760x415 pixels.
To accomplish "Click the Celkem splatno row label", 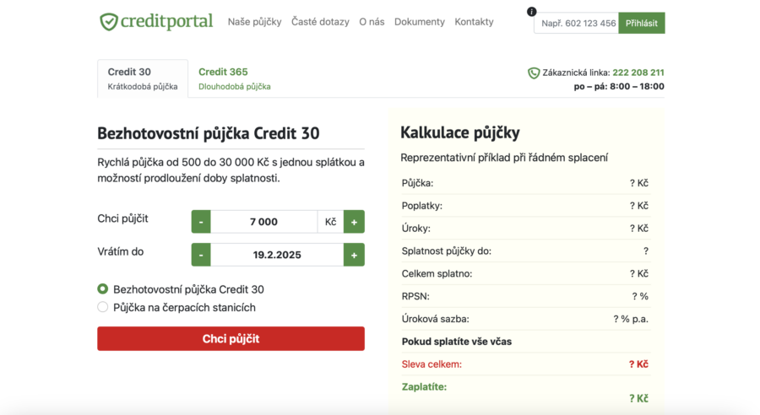I will pyautogui.click(x=437, y=273).
